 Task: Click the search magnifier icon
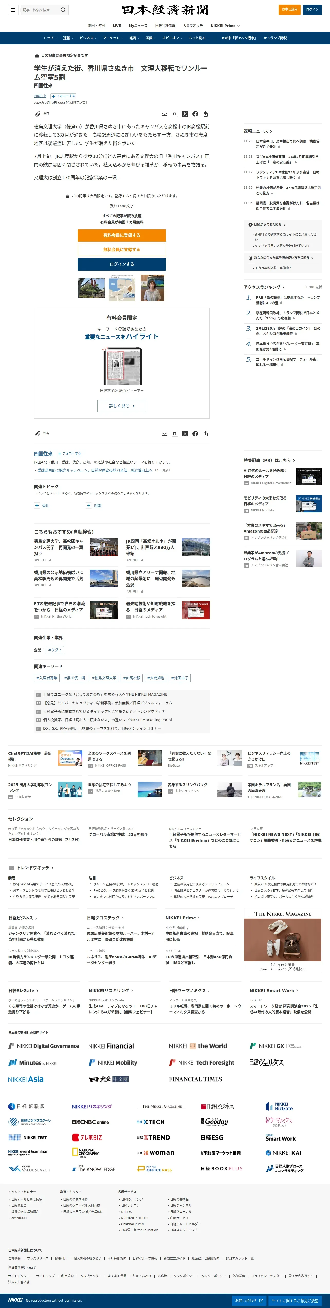(x=63, y=10)
